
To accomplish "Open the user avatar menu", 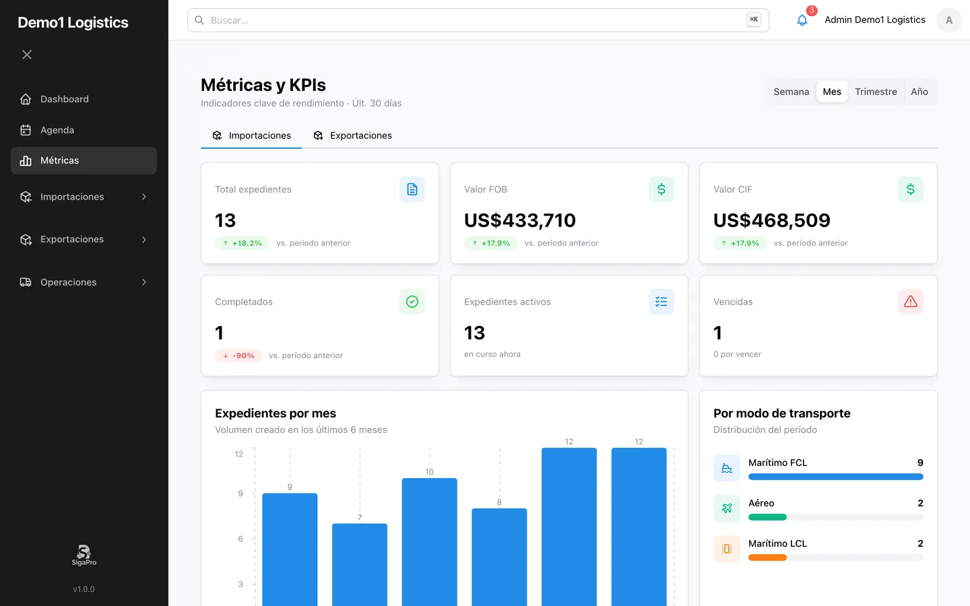I will point(949,20).
